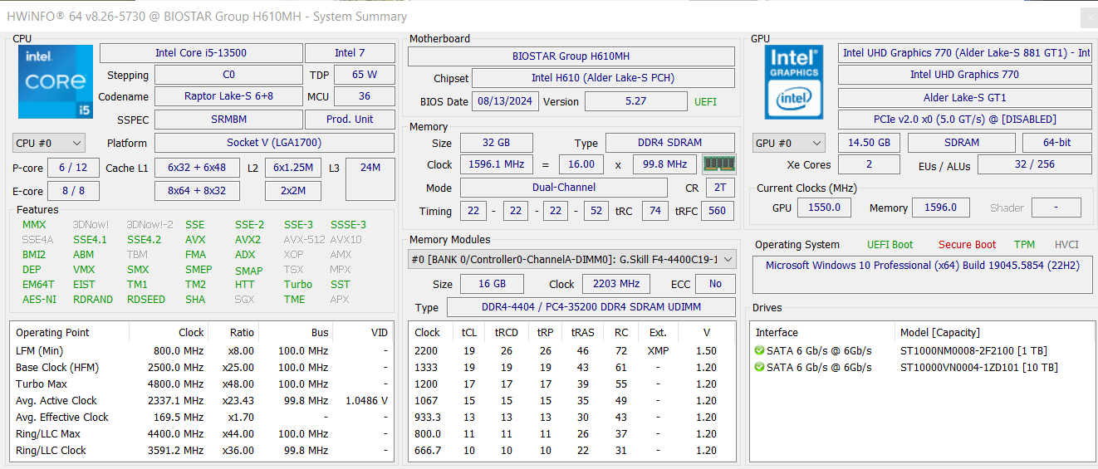Image resolution: width=1098 pixels, height=469 pixels.
Task: Click the DDR4-4404 / PC4-35200 module type field
Action: pos(591,306)
